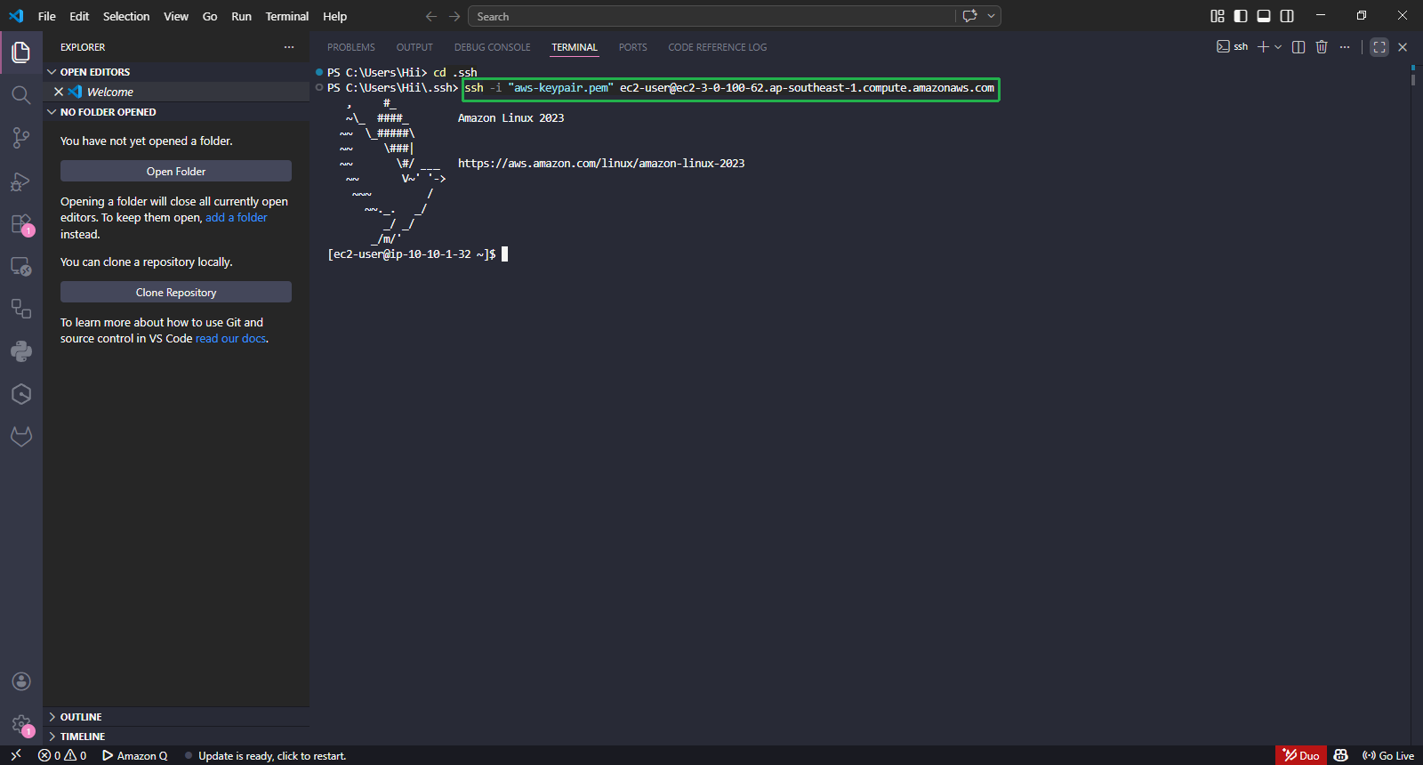Open the Terminal menu
The height and width of the screenshot is (765, 1423).
pos(287,16)
